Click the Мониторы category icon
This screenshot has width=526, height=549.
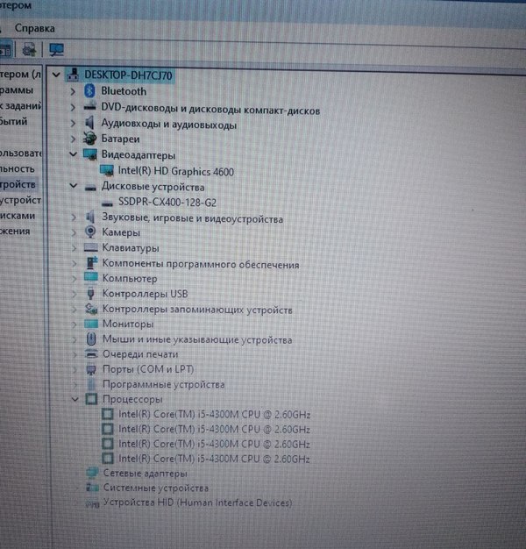tap(90, 324)
